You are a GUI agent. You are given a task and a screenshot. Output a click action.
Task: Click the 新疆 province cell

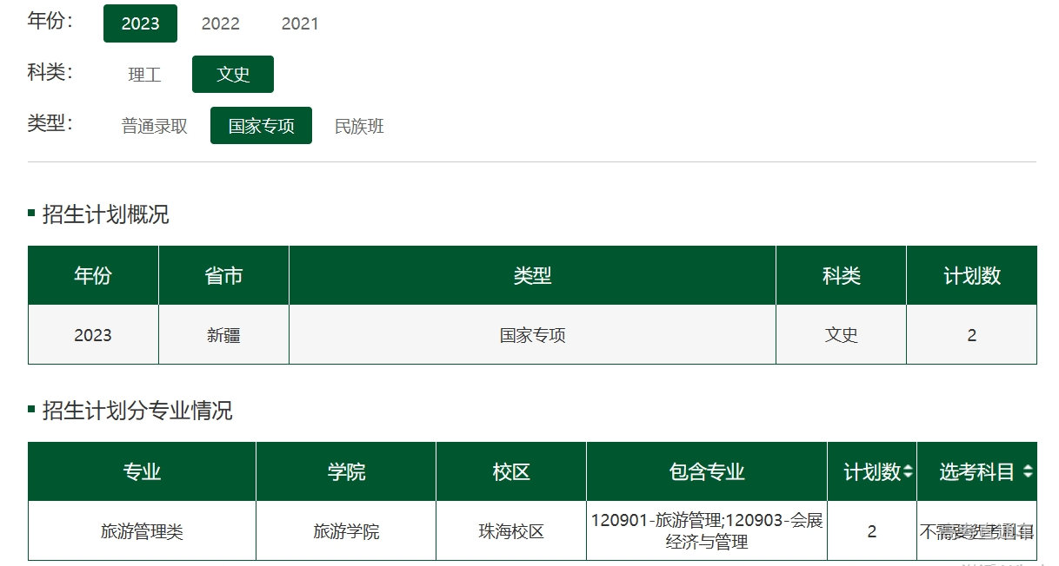click(x=223, y=335)
